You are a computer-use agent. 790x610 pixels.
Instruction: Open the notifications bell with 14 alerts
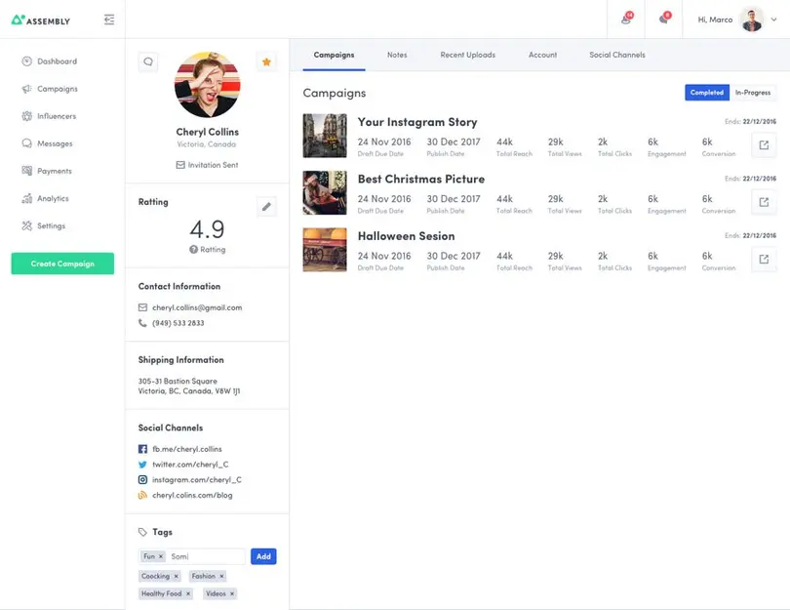[625, 19]
